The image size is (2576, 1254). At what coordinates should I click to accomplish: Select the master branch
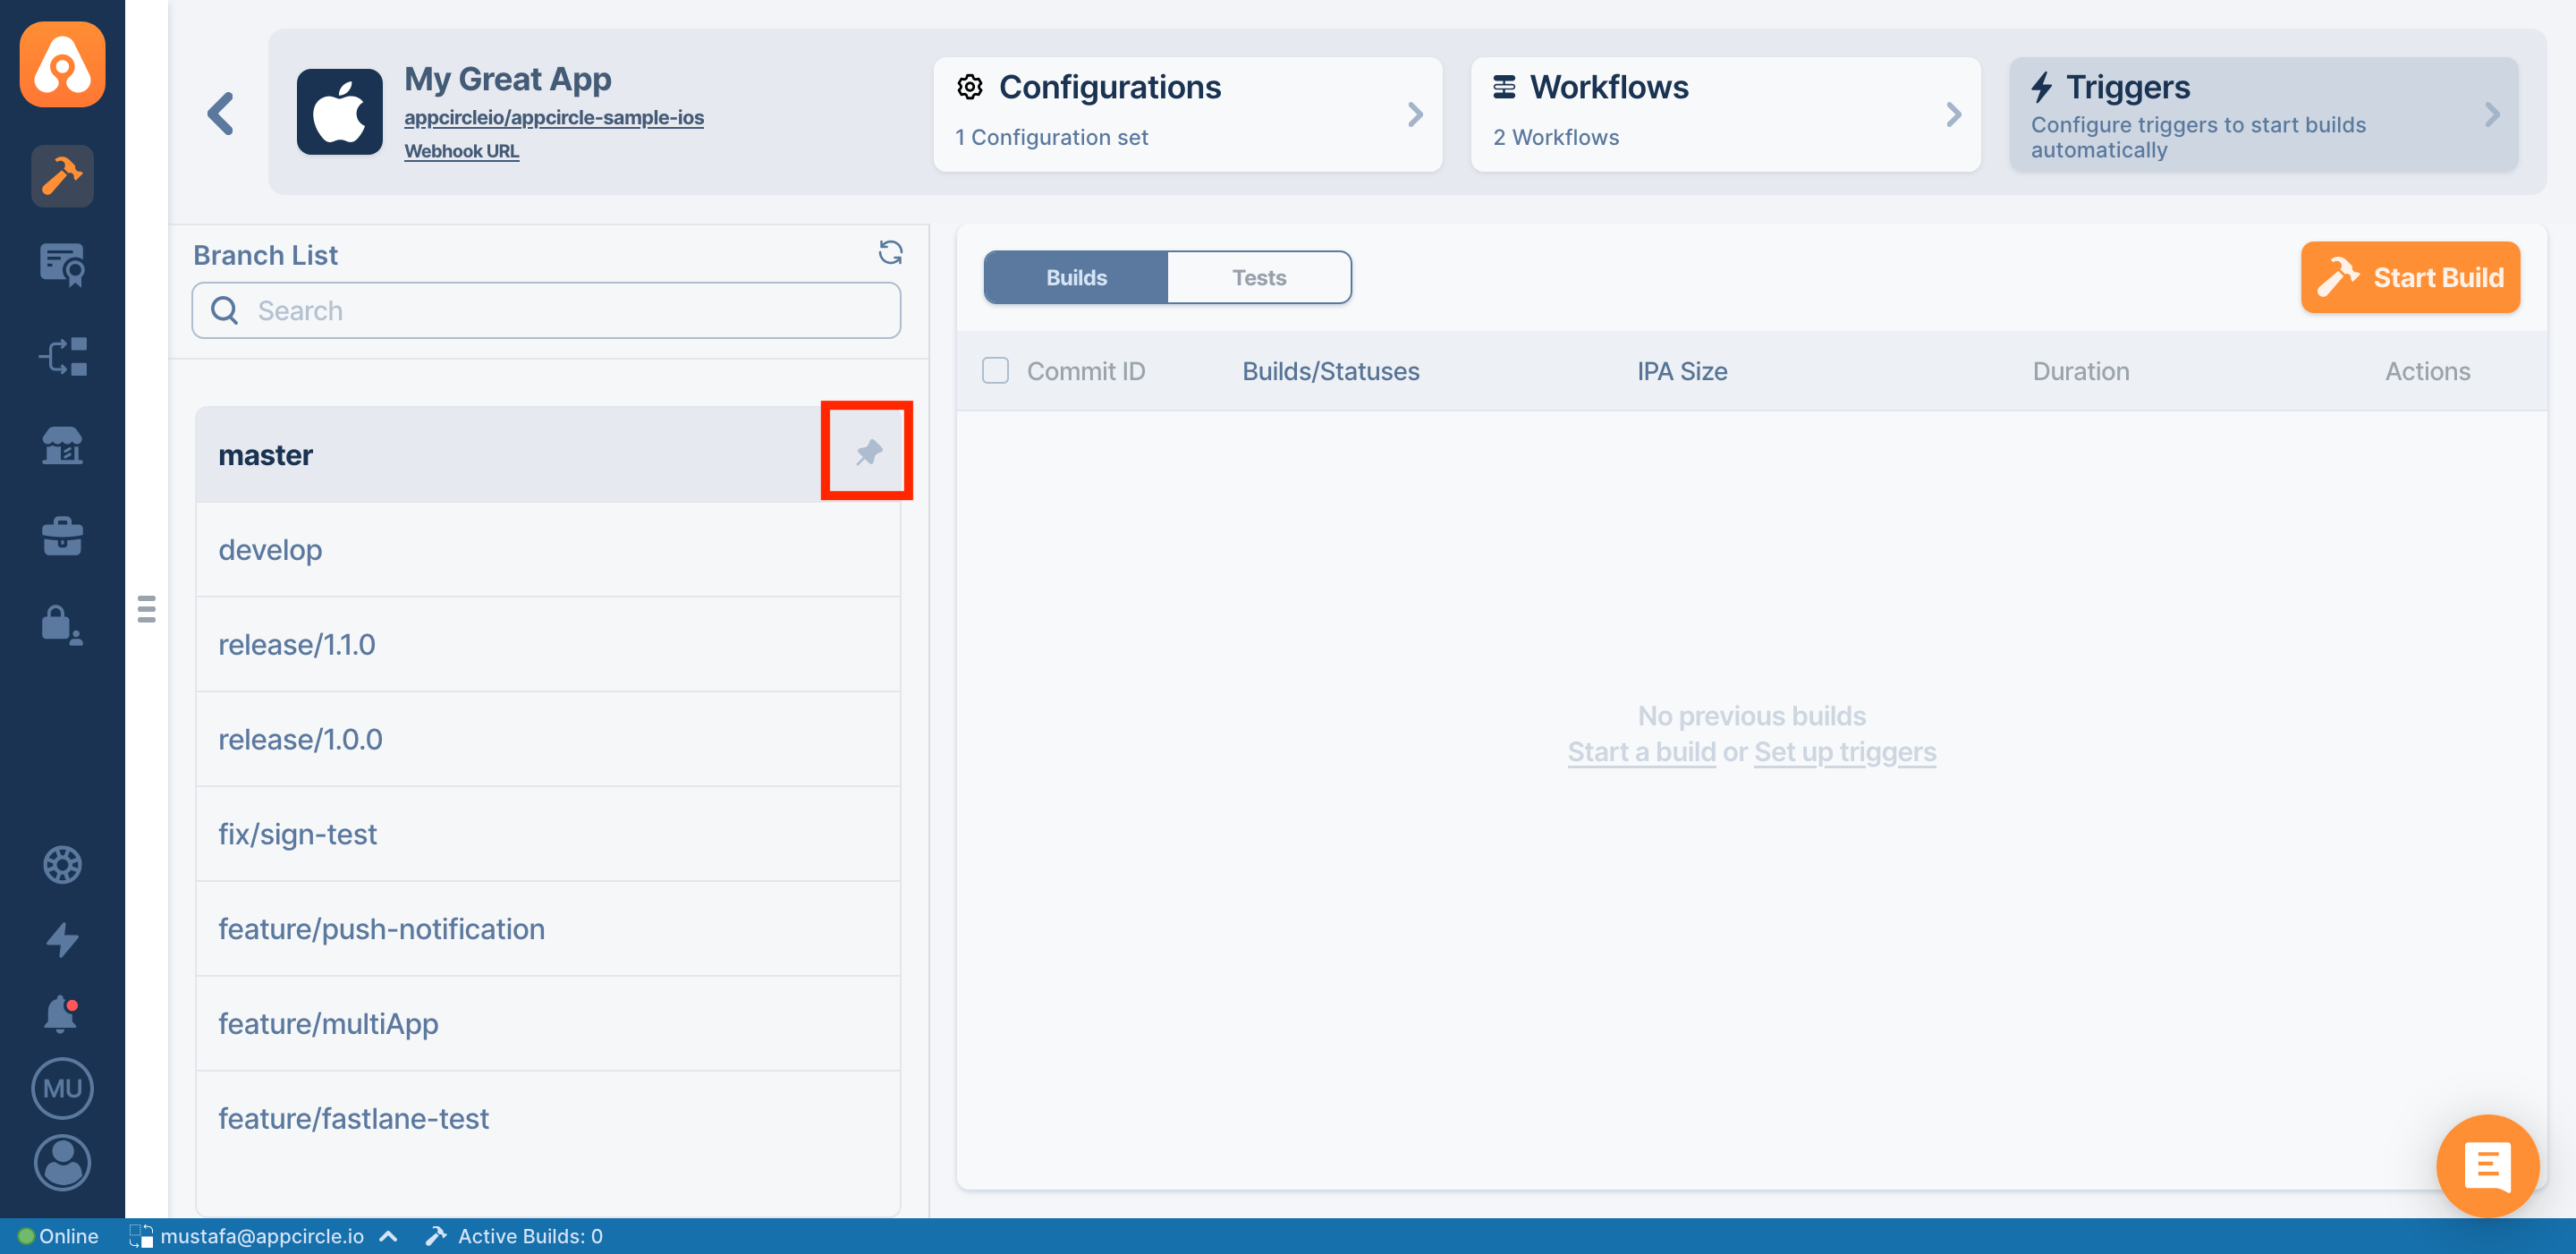[x=548, y=454]
